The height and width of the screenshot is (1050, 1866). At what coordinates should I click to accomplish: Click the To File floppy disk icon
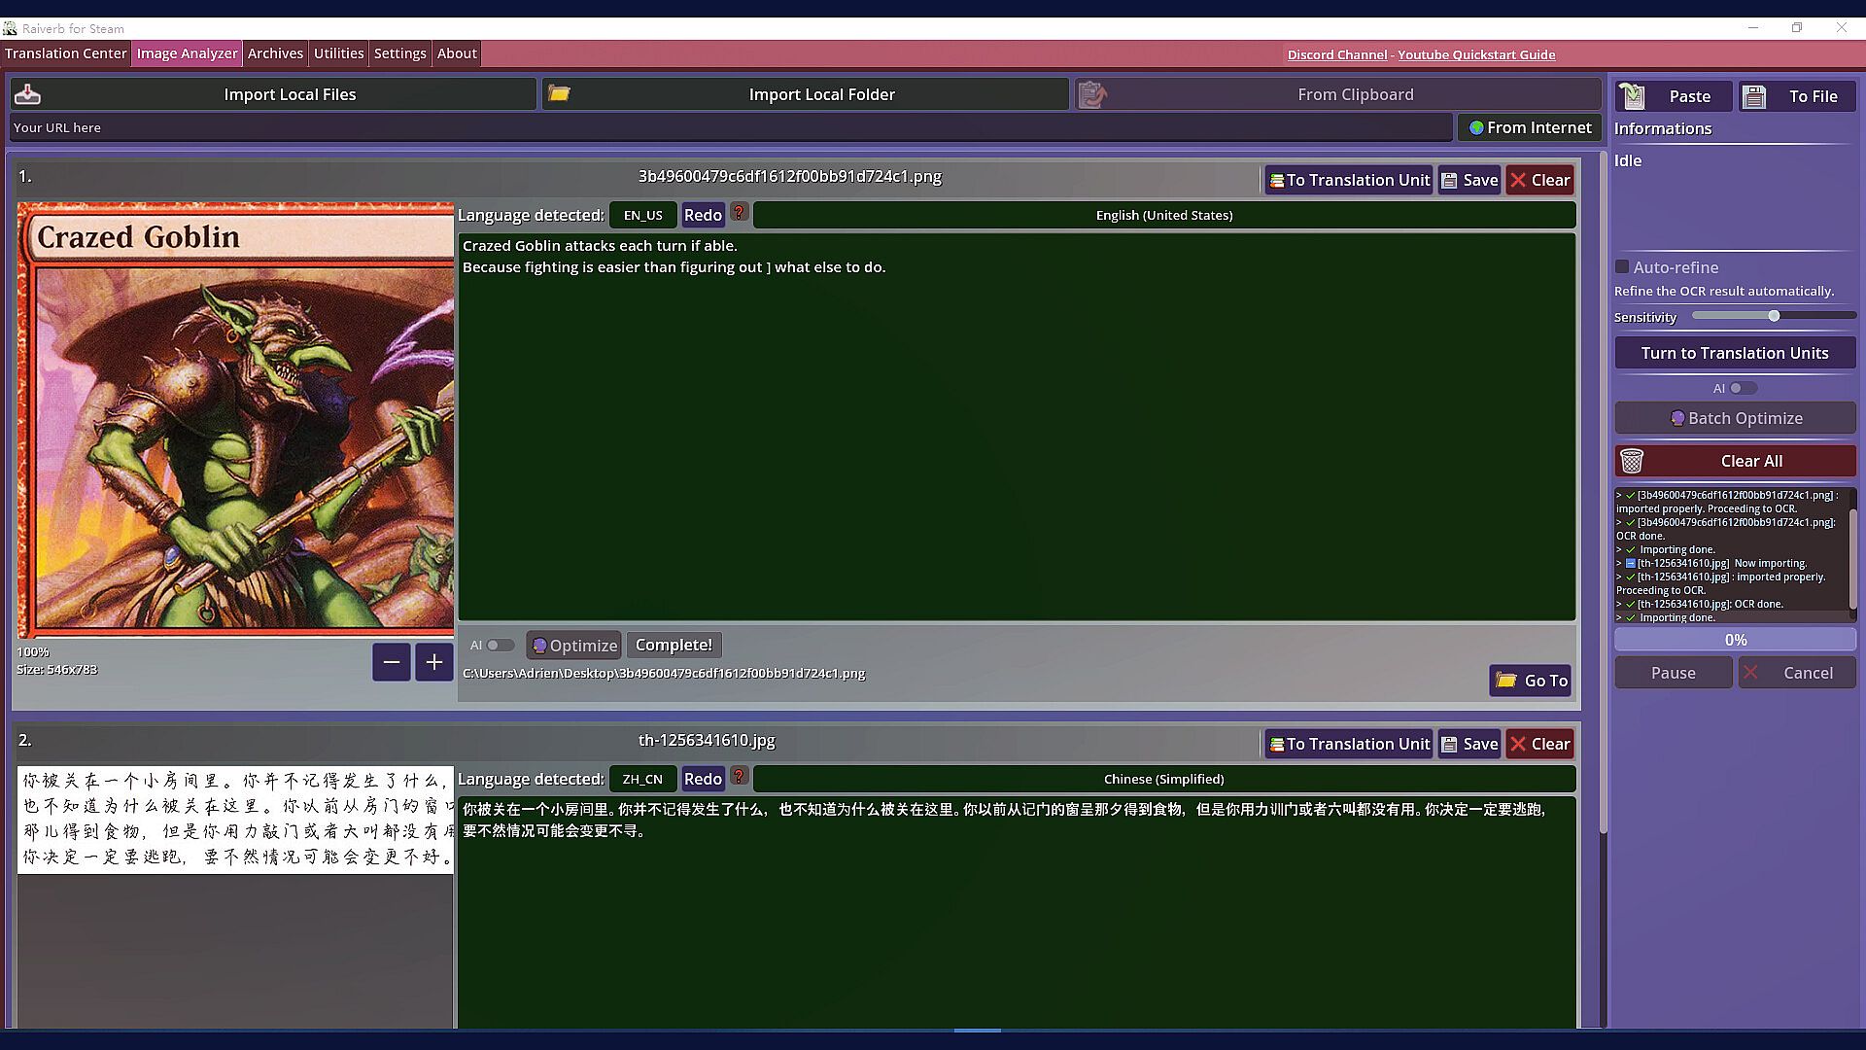tap(1754, 96)
